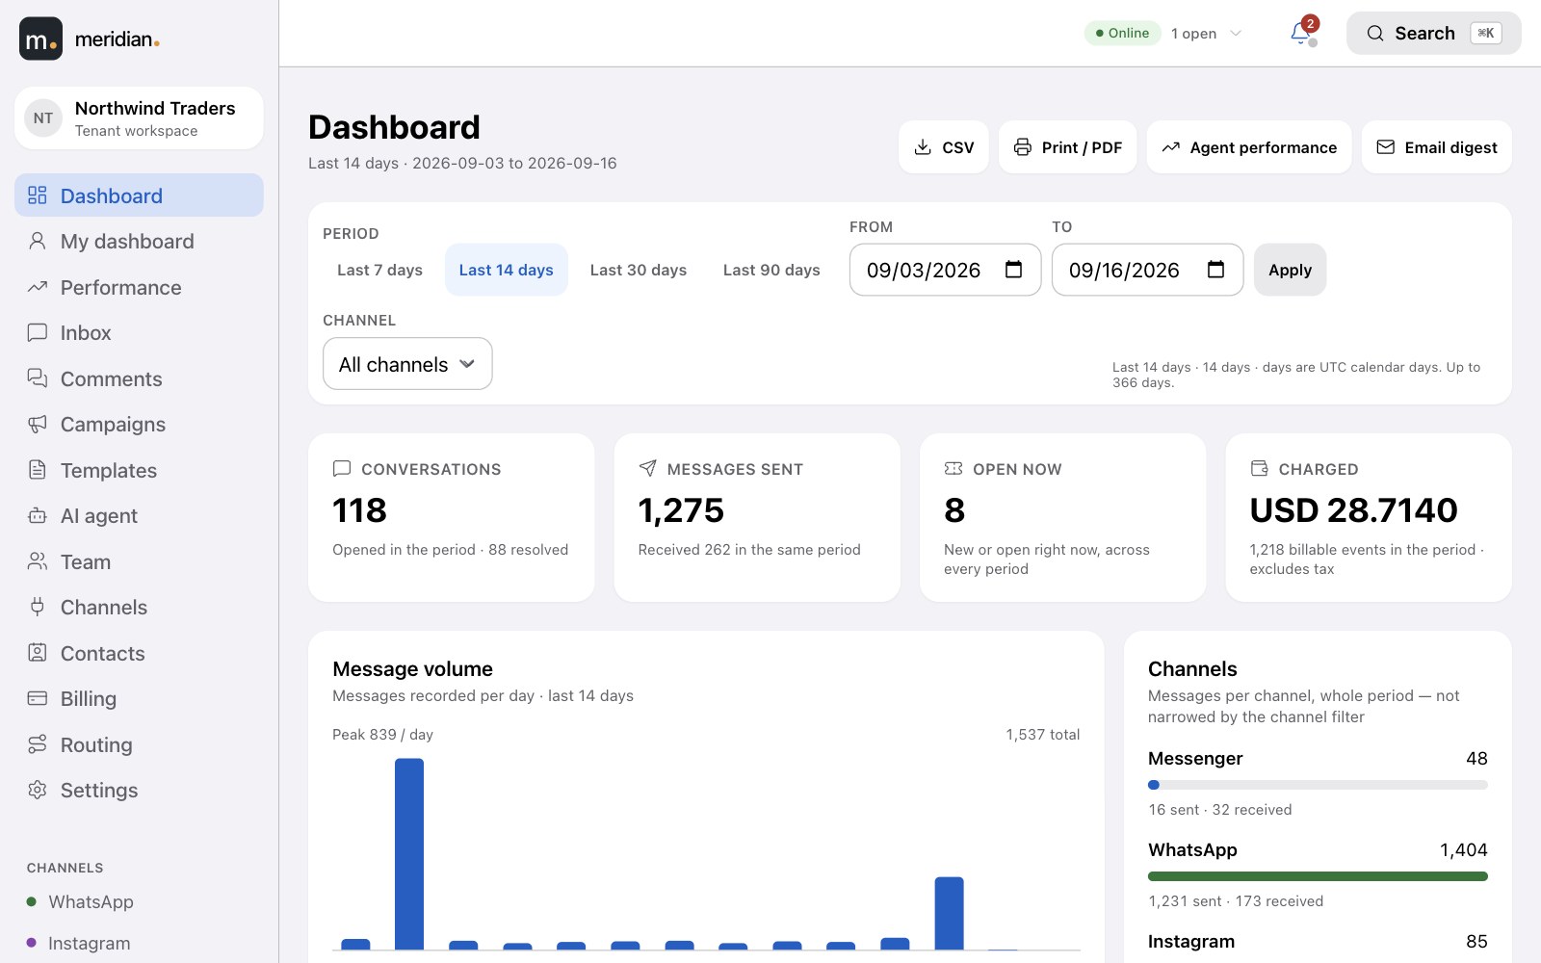Open the TO date calendar picker icon
1541x963 pixels.
pyautogui.click(x=1216, y=270)
